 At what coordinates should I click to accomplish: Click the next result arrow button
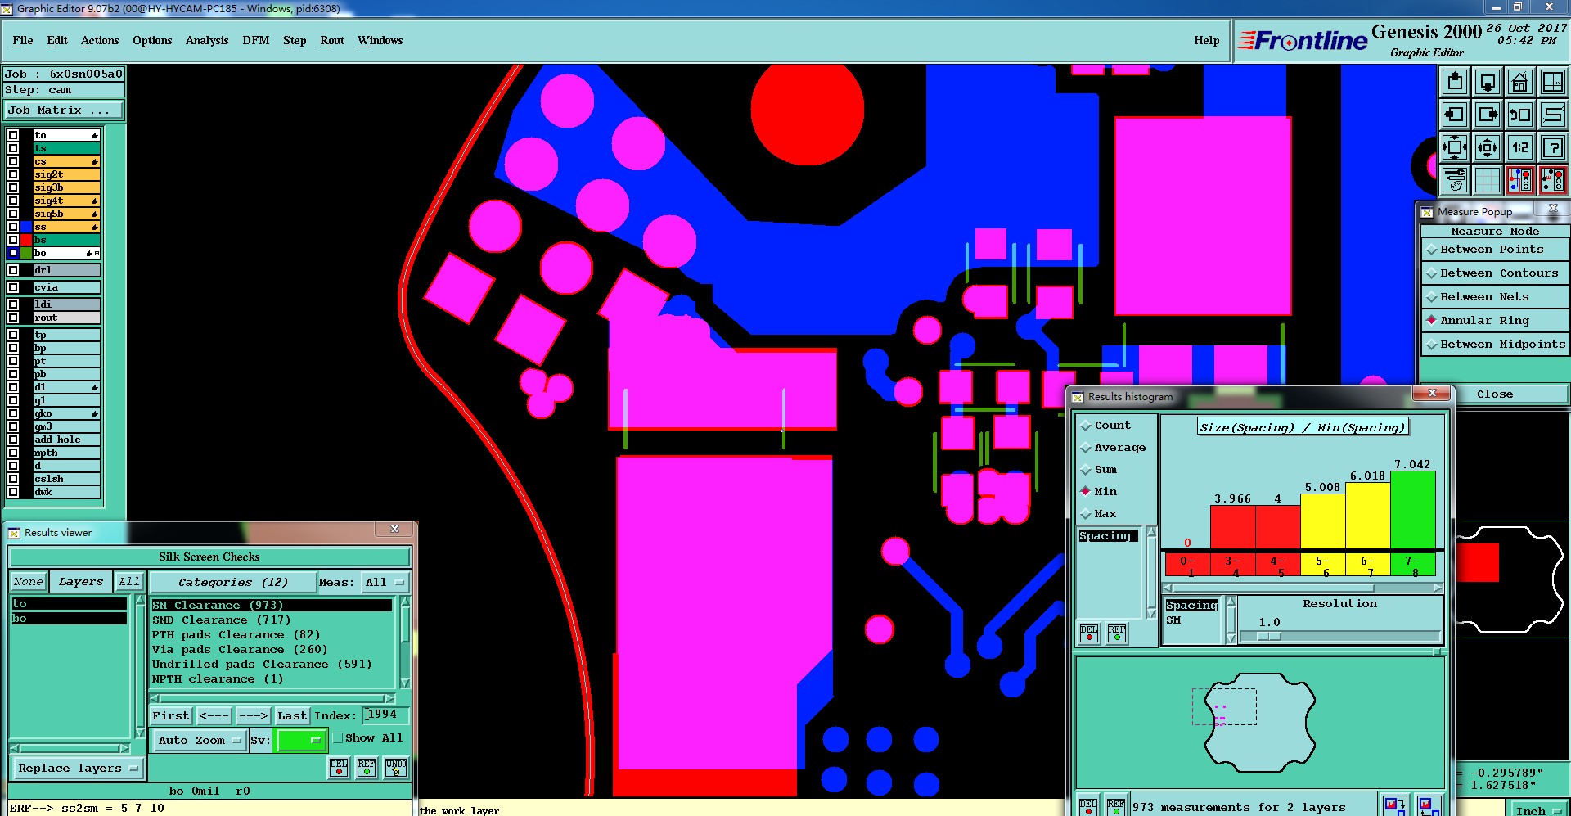(x=254, y=716)
